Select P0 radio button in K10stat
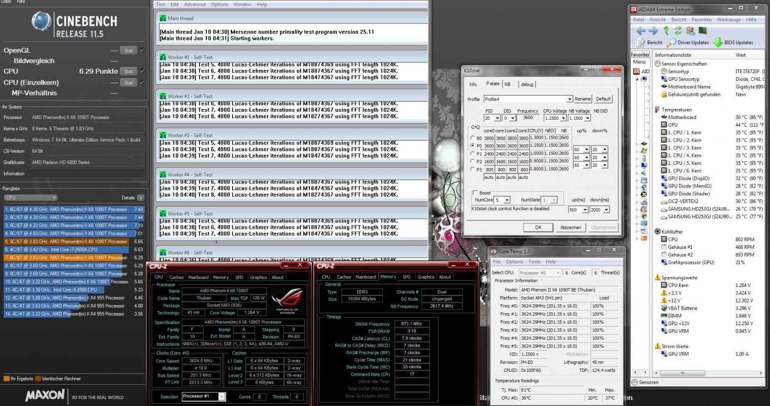Image resolution: width=770 pixels, height=406 pixels. tap(473, 146)
